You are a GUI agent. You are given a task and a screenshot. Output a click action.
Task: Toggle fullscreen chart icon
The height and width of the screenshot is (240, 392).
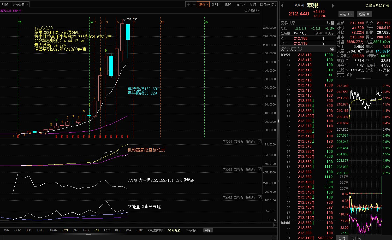pyautogui.click(x=274, y=4)
